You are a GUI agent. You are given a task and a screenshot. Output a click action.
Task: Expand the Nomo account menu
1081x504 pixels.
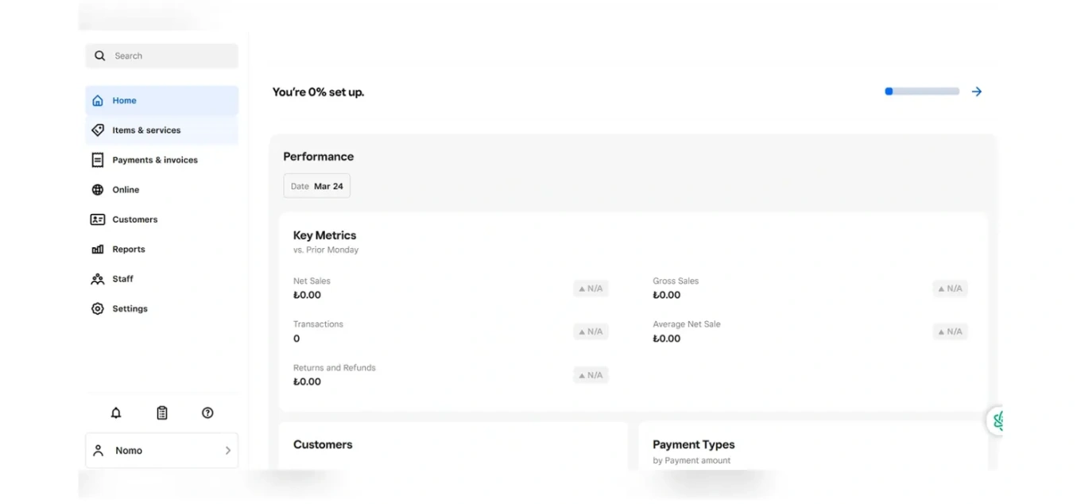coord(162,451)
